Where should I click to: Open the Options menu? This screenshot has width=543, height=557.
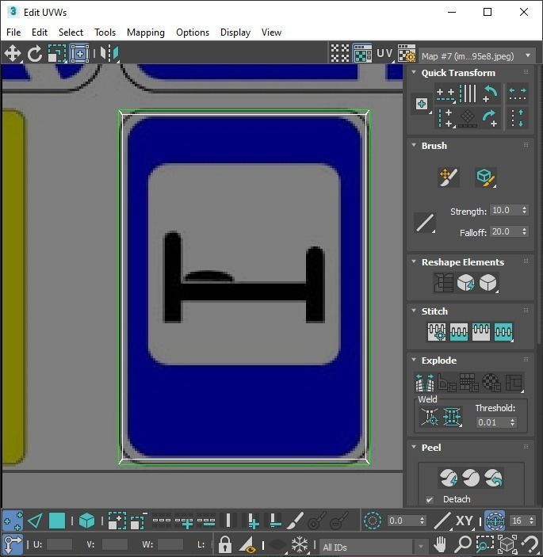pos(193,32)
